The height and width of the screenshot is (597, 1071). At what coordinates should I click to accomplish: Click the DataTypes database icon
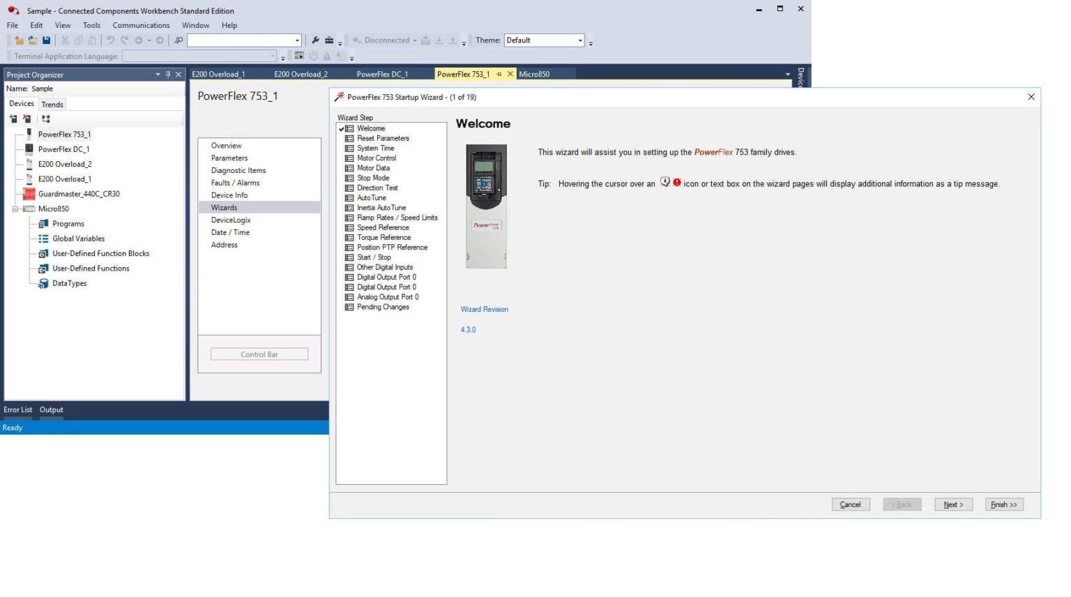(x=43, y=284)
